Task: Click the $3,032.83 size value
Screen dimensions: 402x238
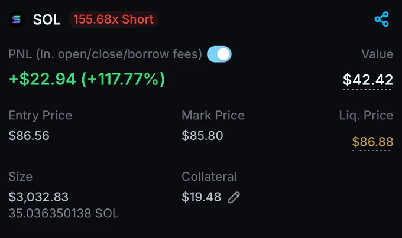Action: click(38, 197)
